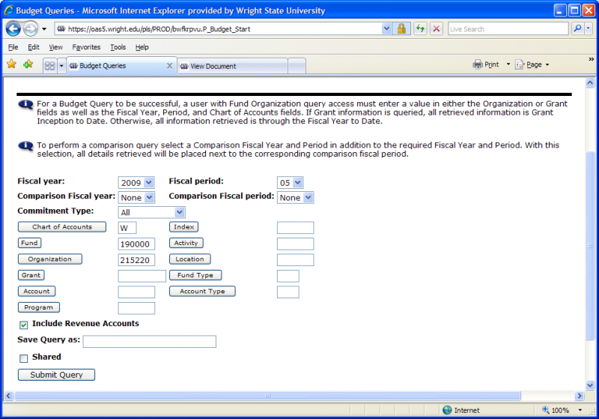Expand the command bar overflow chevron
599x419 pixels.
point(591,59)
